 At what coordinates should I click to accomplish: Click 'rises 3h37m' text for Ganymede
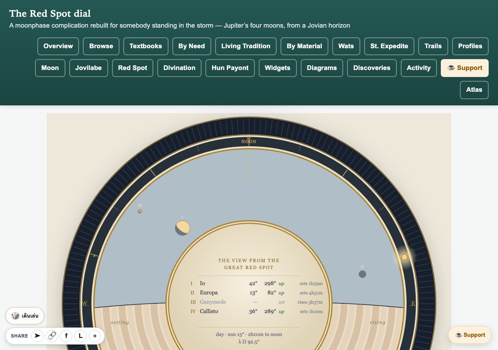tap(310, 302)
